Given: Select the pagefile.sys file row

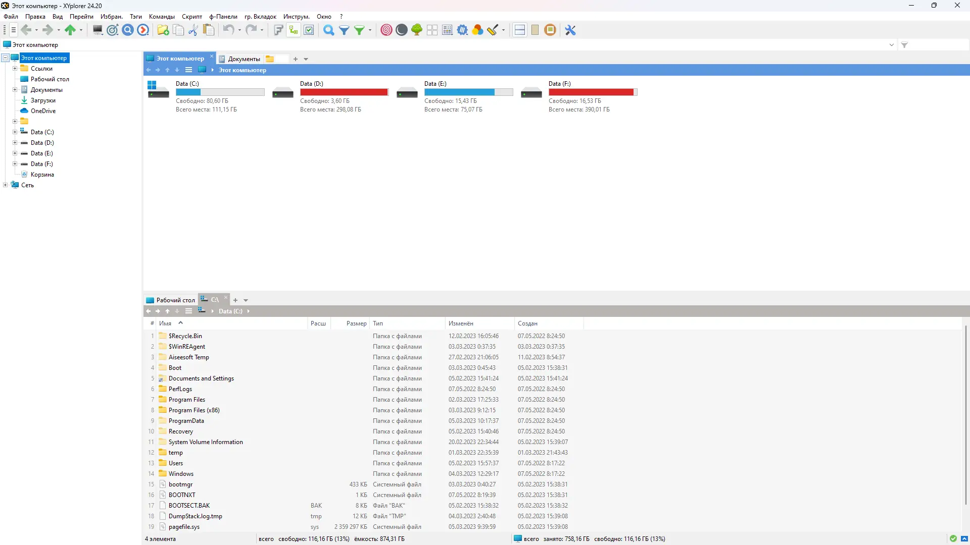Looking at the screenshot, I should pyautogui.click(x=184, y=527).
